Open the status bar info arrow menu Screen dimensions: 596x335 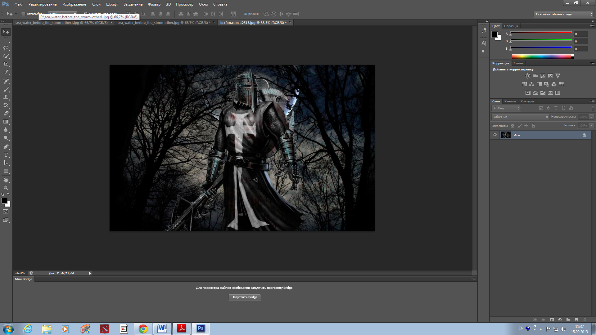(x=90, y=273)
